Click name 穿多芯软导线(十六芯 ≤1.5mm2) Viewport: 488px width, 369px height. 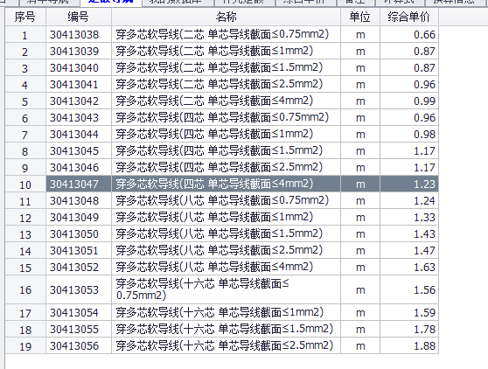[226, 330]
